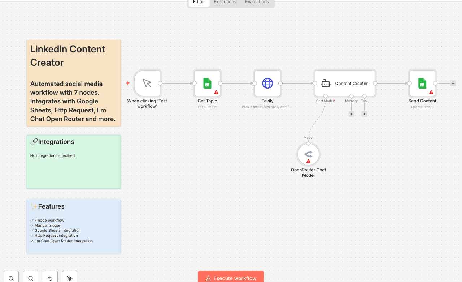Zoom in on the workflow canvas
Viewport: 462px width, 282px height.
(x=11, y=278)
